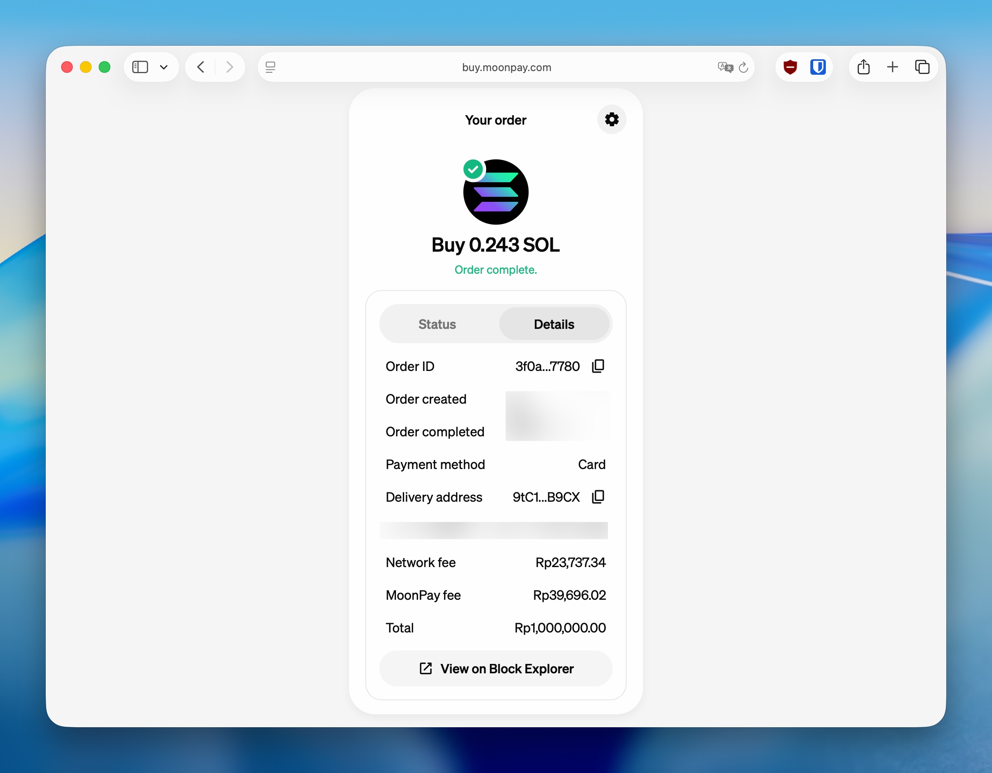
Task: Open the page reader menu icon
Action: click(x=270, y=67)
